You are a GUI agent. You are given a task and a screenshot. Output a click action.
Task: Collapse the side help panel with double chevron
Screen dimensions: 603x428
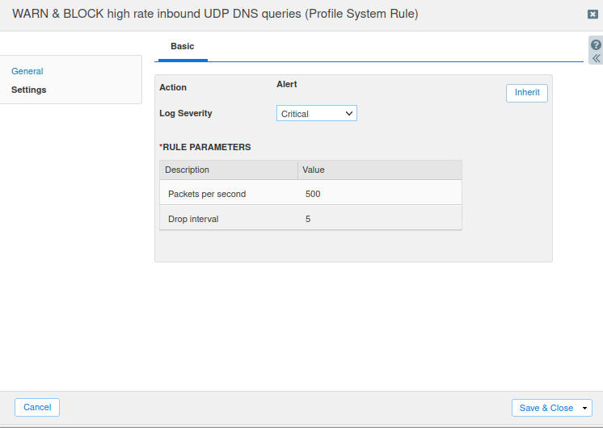pos(596,59)
